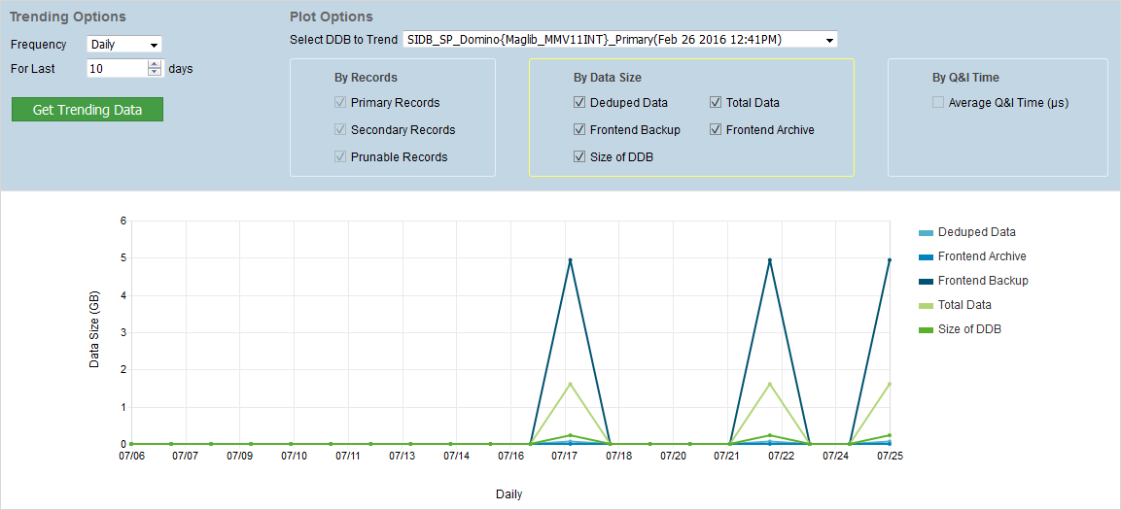Image resolution: width=1121 pixels, height=510 pixels.
Task: Expand the Select DDB to Trend dropdown
Action: (x=619, y=40)
